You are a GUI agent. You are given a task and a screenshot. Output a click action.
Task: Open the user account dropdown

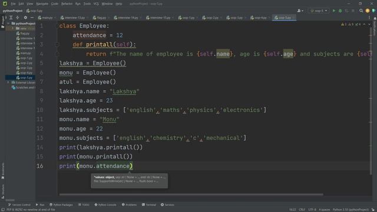(300, 11)
